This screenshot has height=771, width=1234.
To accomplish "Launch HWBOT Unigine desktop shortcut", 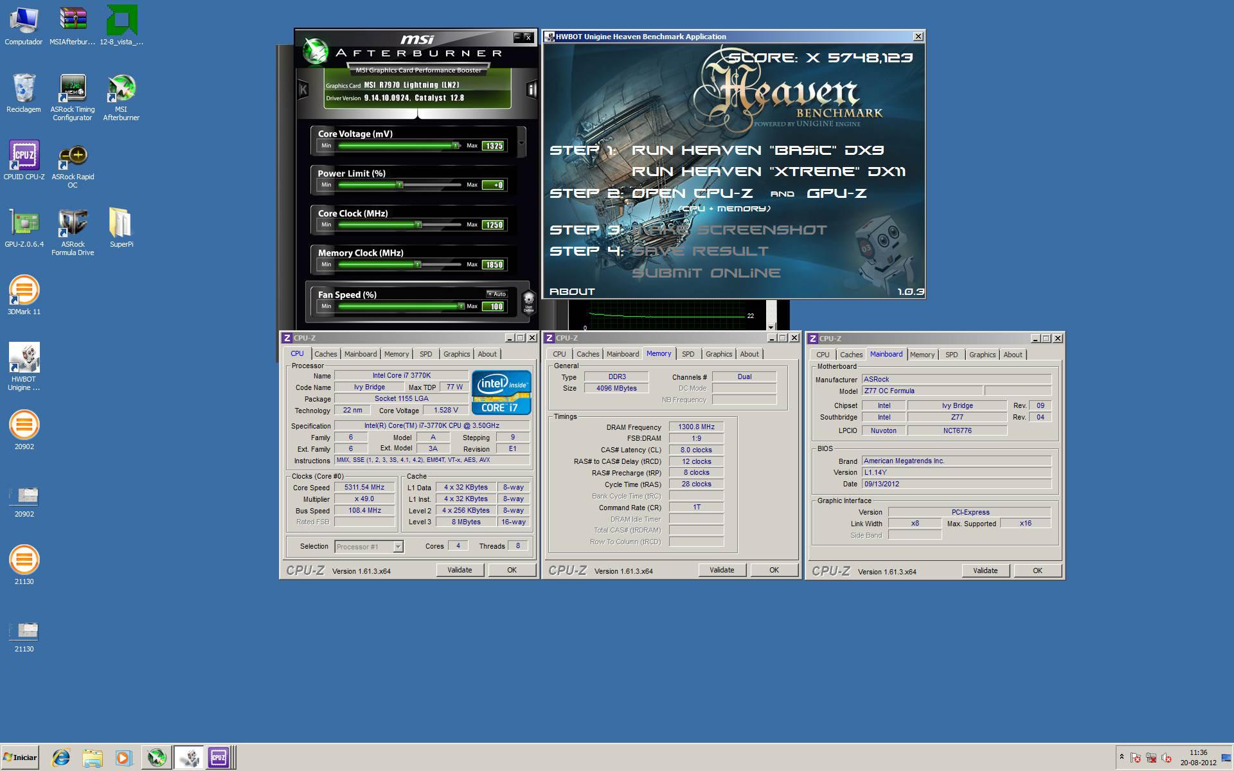I will [24, 367].
